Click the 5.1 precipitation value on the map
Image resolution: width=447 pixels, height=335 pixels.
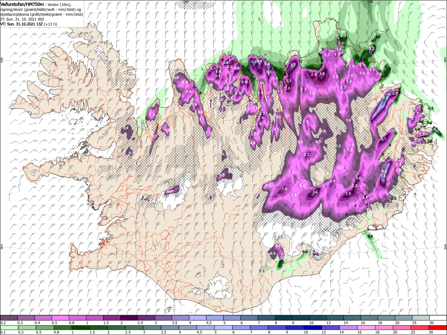coord(269,72)
